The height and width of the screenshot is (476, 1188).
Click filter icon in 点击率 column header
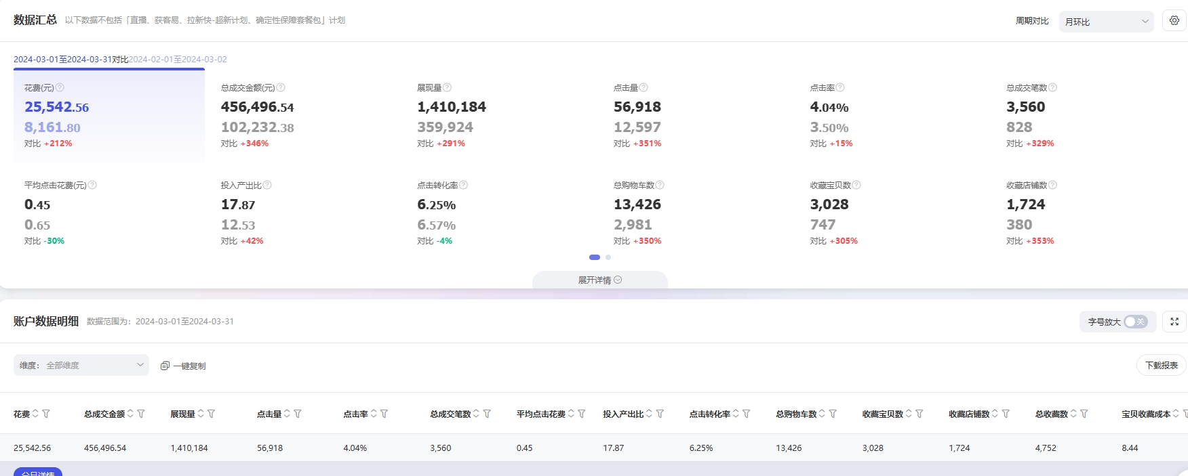click(x=384, y=414)
